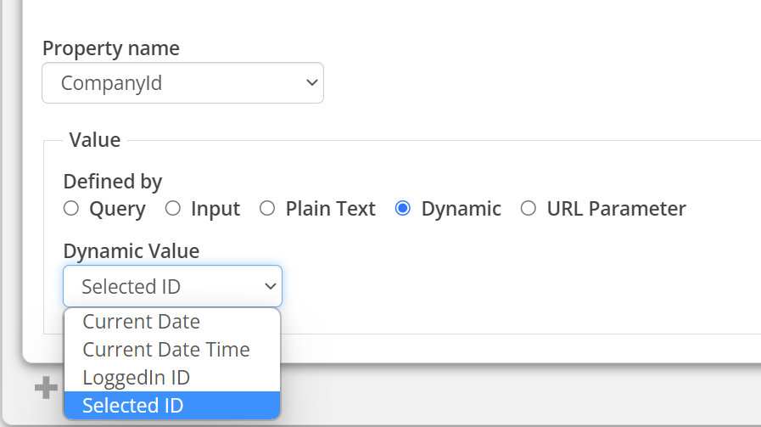Image resolution: width=761 pixels, height=427 pixels.
Task: Pick Current Date from the list
Action: point(142,322)
